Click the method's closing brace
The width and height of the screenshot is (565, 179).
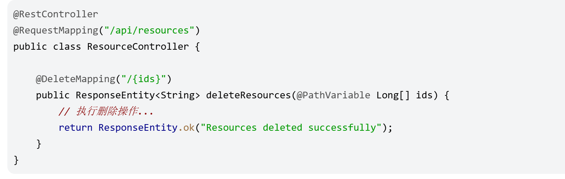click(39, 144)
